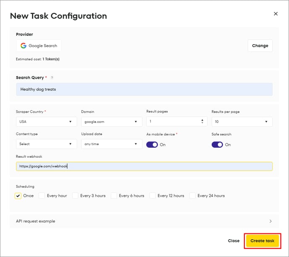Image resolution: width=289 pixels, height=257 pixels.
Task: Click the Scheduling label
Action: [x=25, y=186]
